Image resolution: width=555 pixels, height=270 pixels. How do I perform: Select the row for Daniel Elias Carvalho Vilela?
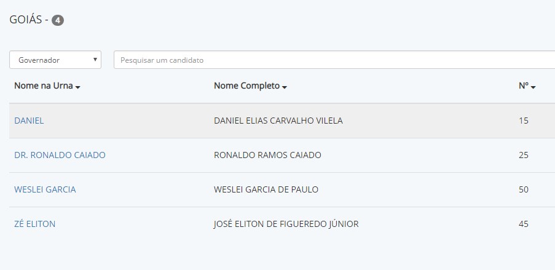(x=282, y=121)
